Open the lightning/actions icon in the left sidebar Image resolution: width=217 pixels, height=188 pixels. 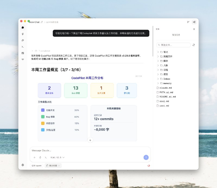point(23,34)
